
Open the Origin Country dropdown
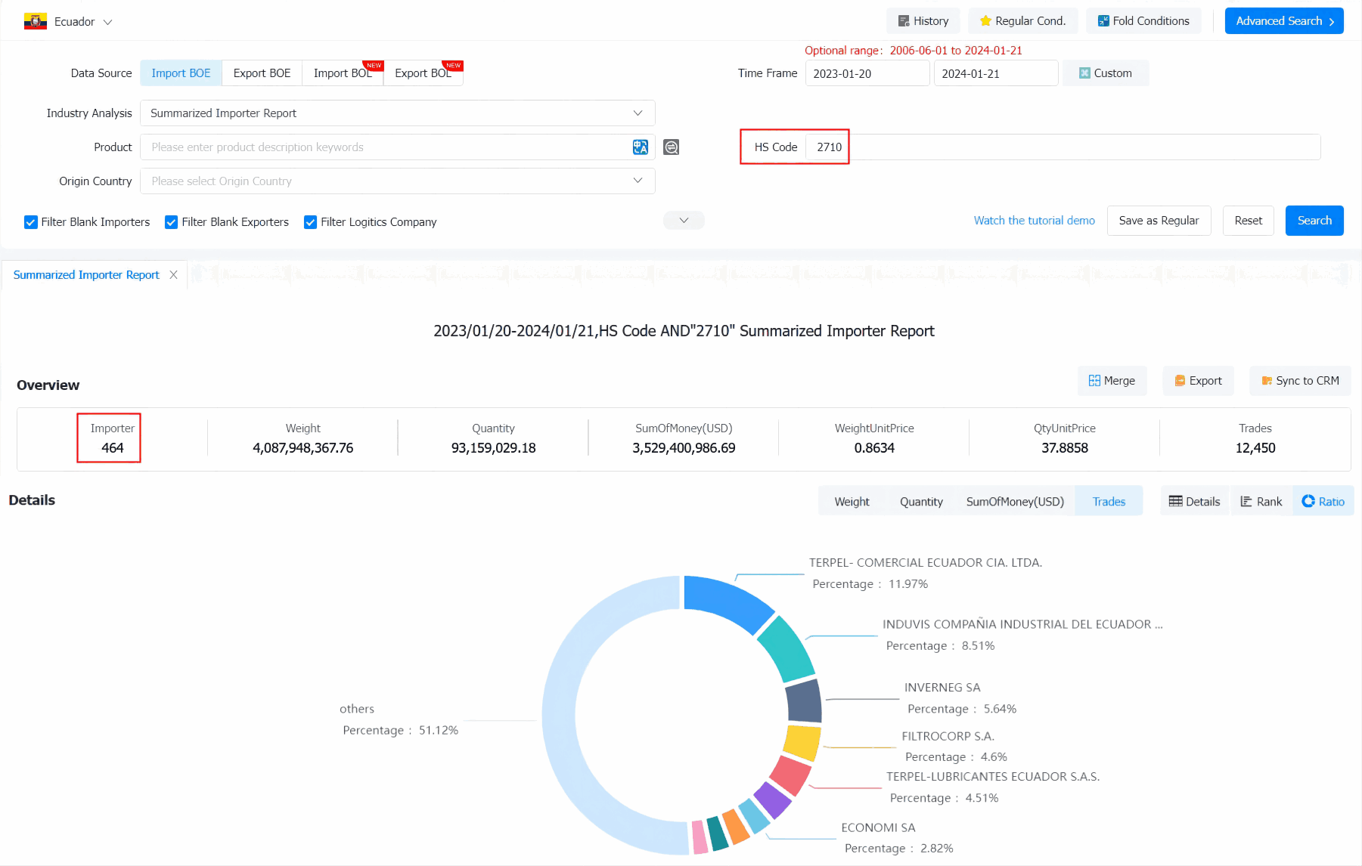[397, 181]
